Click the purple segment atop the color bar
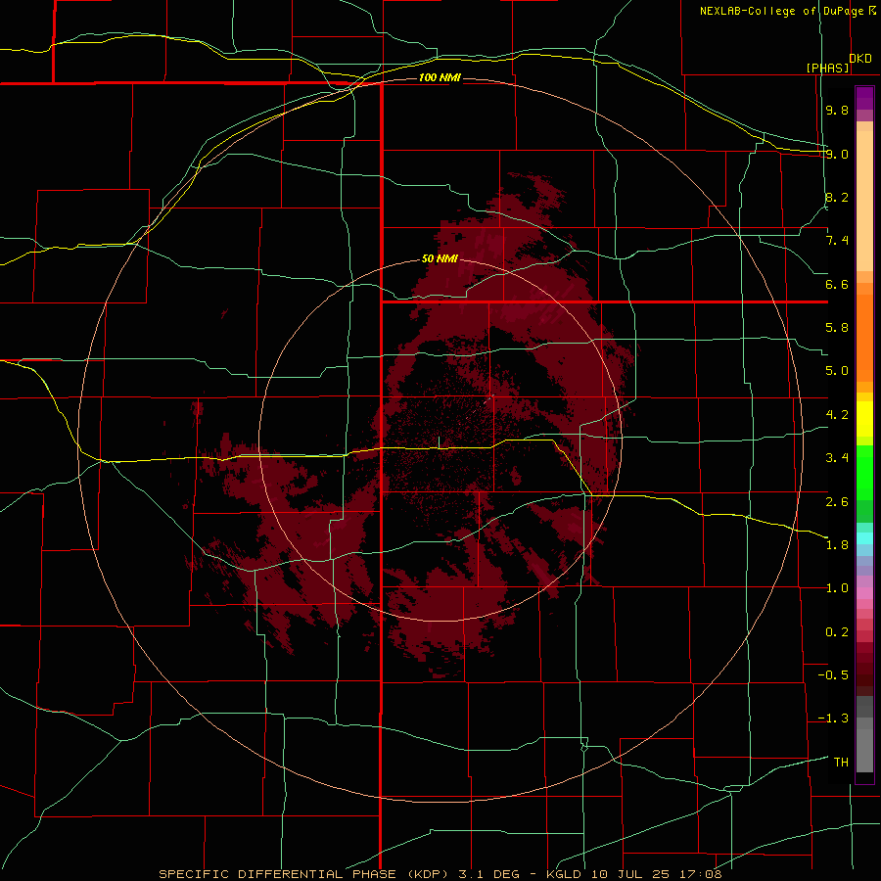 (864, 98)
